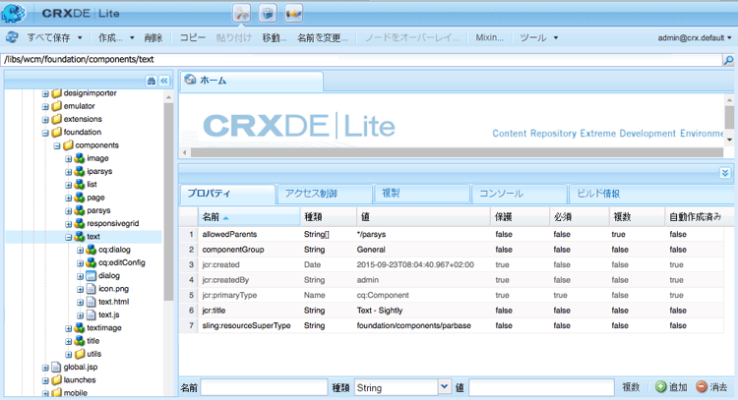This screenshot has width=738, height=400.
Task: Click the CRX logo in top-left corner
Action: 13,13
